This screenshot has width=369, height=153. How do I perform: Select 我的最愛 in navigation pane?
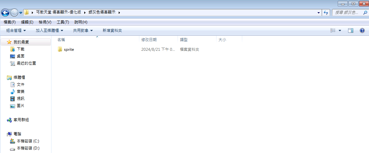click(21, 42)
